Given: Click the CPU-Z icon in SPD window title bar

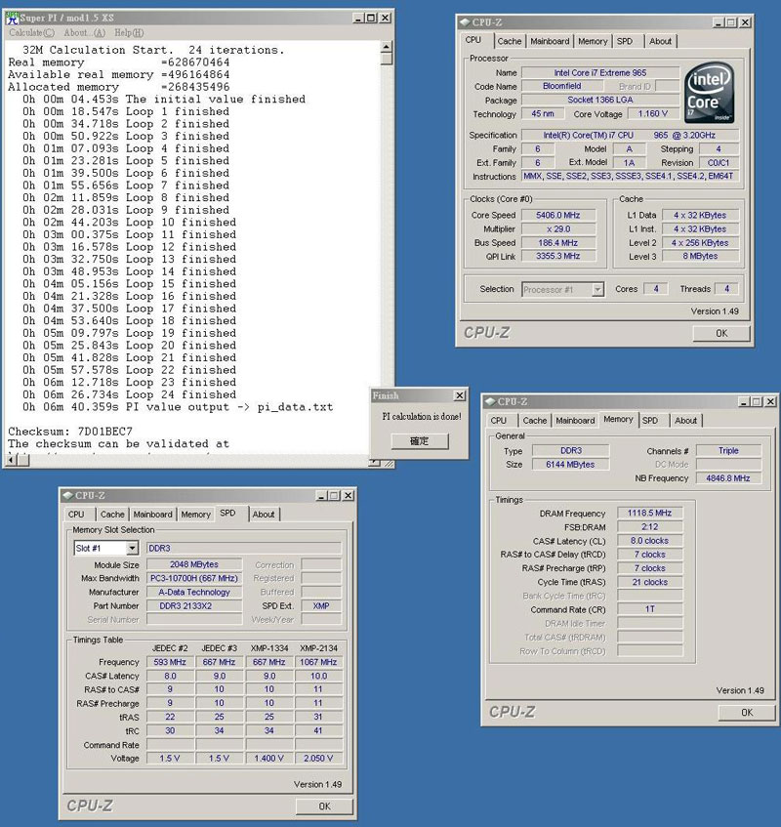Looking at the screenshot, I should (66, 495).
